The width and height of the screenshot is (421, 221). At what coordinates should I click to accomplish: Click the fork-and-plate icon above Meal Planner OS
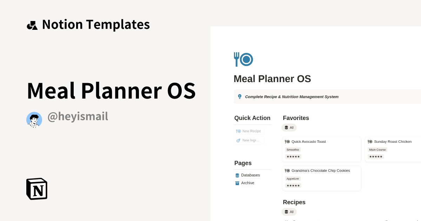click(x=243, y=59)
